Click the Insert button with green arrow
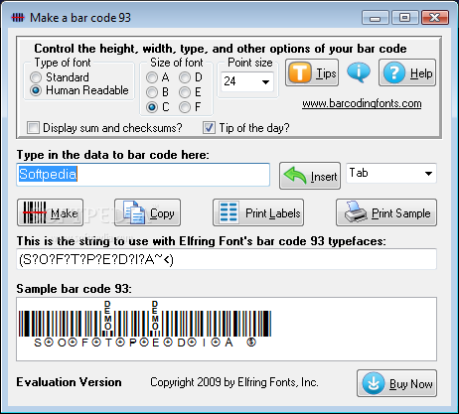Screen dimensions: 459x414 pos(310,176)
